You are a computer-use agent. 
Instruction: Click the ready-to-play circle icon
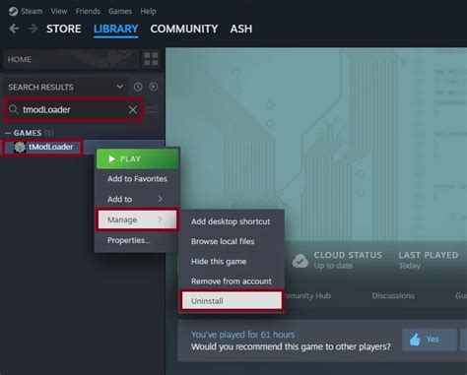[154, 87]
